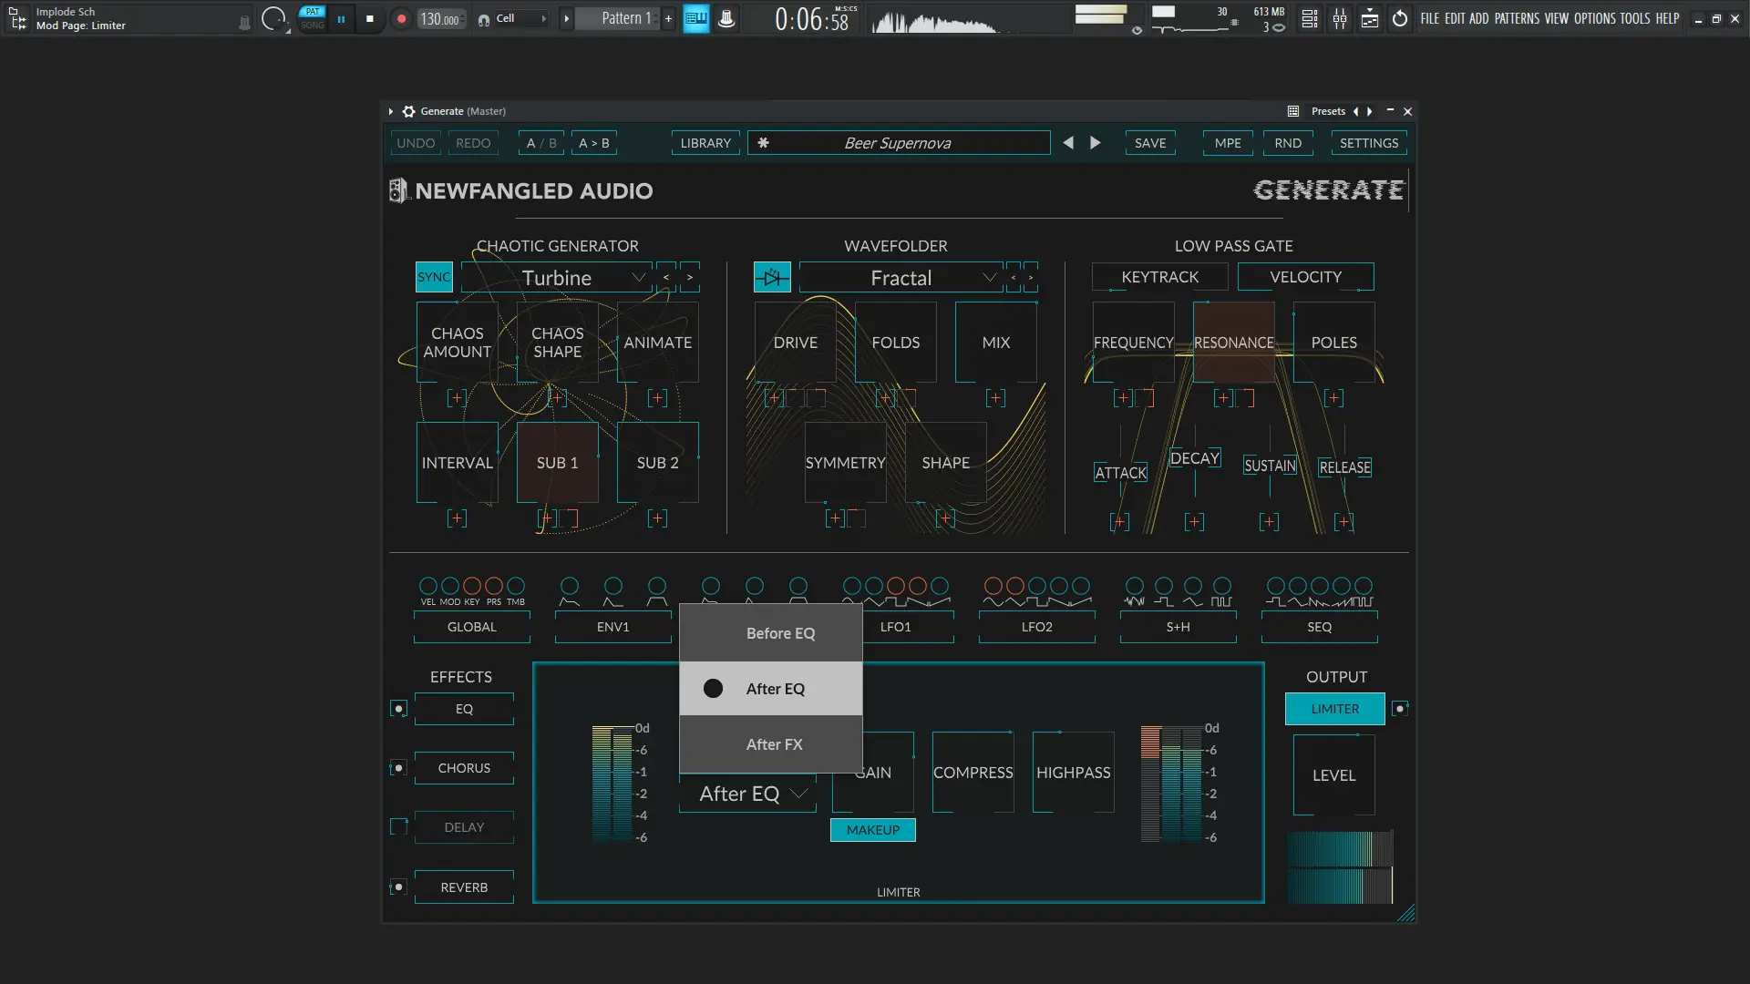The width and height of the screenshot is (1750, 984).
Task: Toggle the SYNC button in Chaotic Generator
Action: tap(434, 277)
